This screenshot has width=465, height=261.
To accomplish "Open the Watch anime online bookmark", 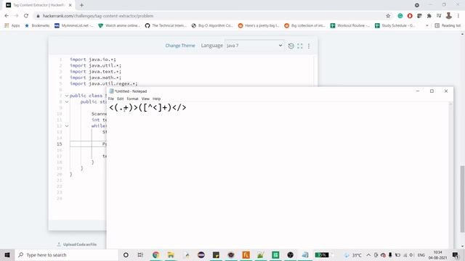I will coord(119,26).
